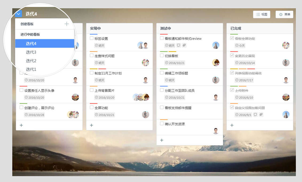
Task: Click assignee avatar on 看板全屏功能 card
Action: point(286,45)
